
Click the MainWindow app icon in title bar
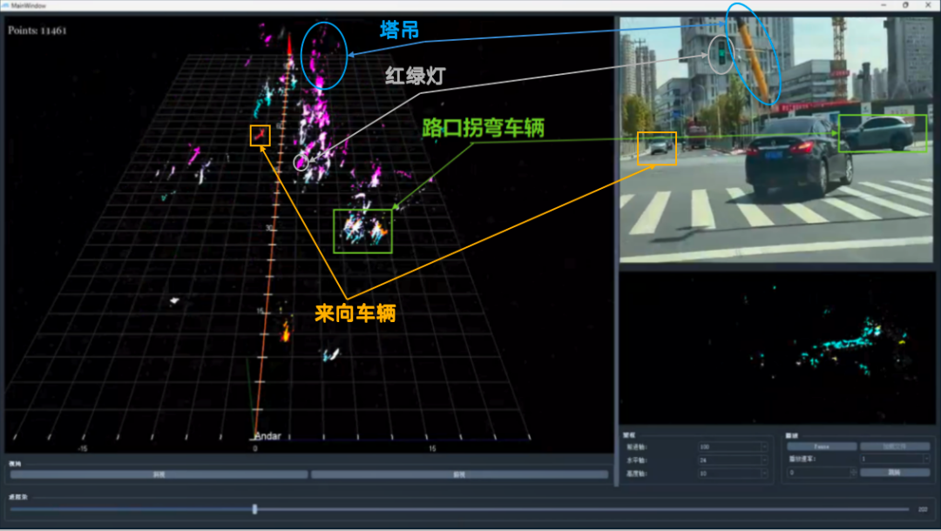click(x=6, y=5)
